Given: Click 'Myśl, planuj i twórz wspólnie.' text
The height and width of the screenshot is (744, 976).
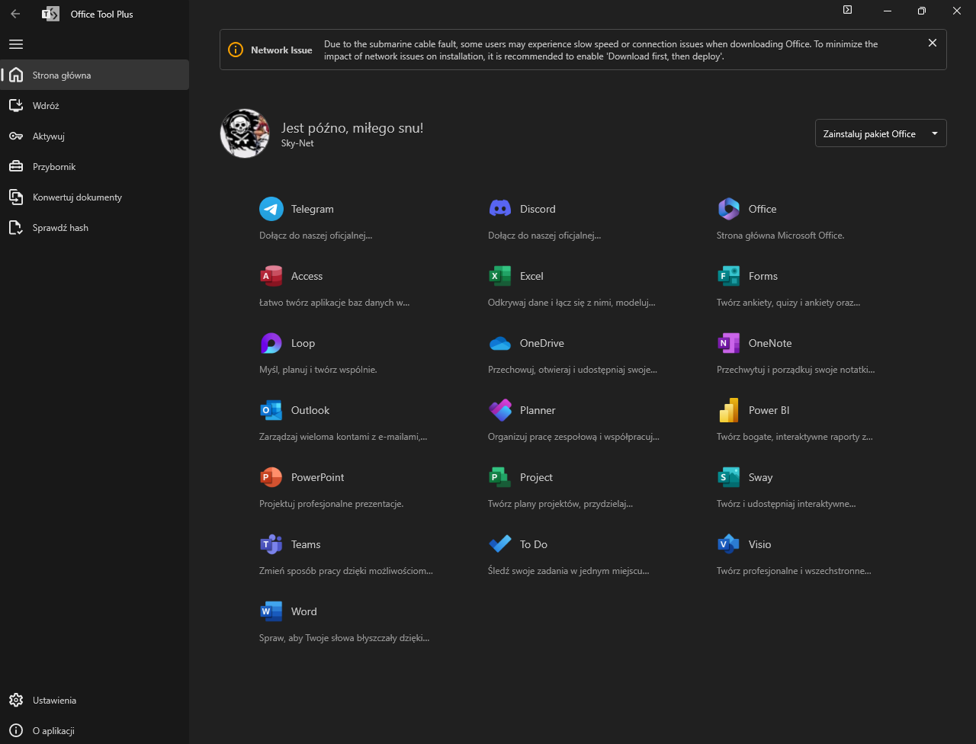Looking at the screenshot, I should click(318, 370).
